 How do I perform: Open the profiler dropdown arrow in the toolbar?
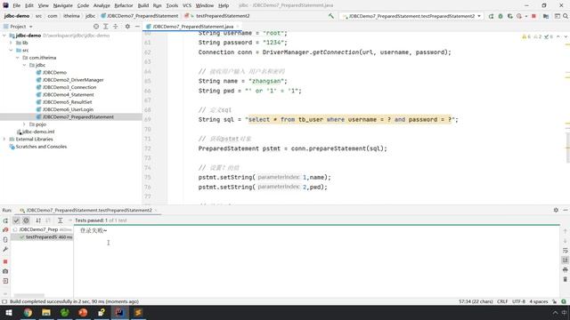[525, 16]
